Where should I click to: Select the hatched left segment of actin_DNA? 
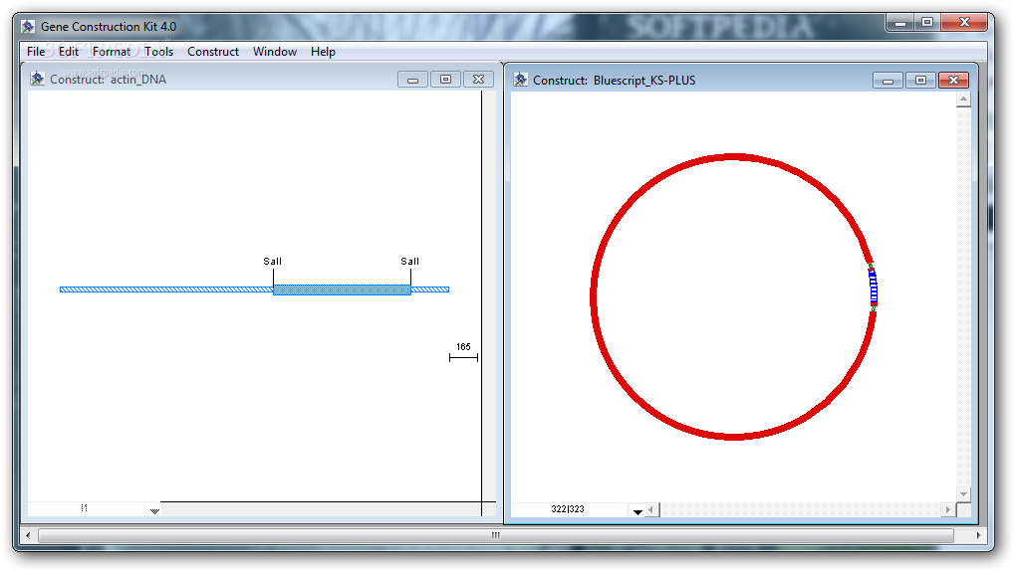click(166, 289)
